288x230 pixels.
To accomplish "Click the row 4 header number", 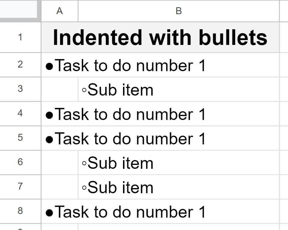I will (x=20, y=114).
